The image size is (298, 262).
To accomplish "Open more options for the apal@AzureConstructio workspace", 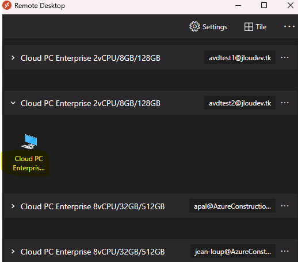I will coord(285,206).
